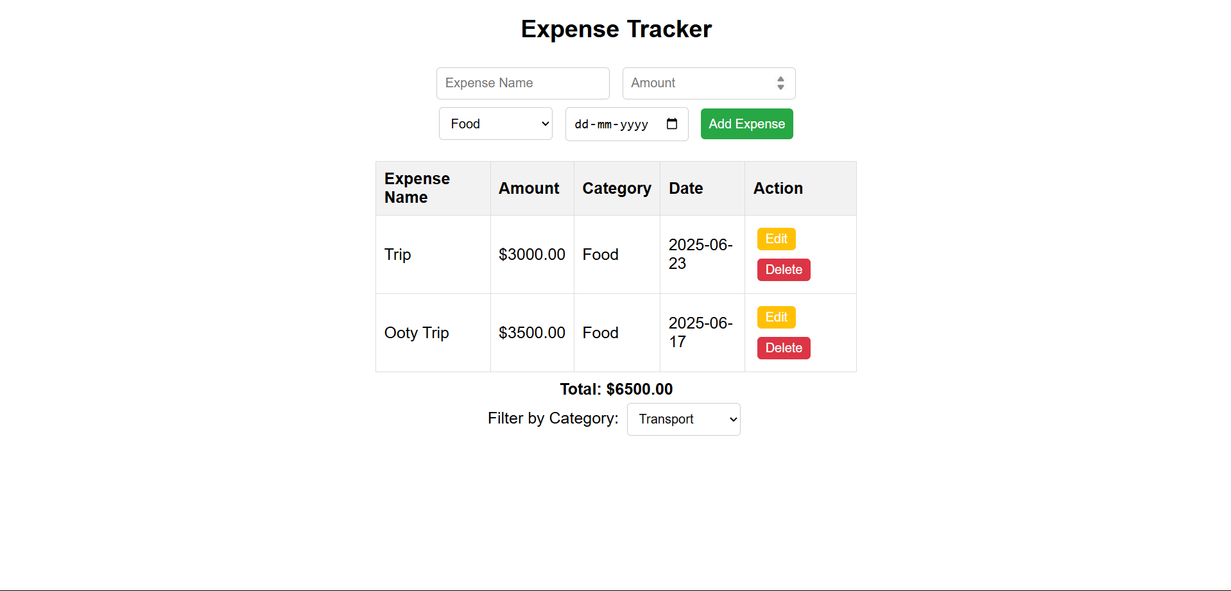1231x591 pixels.
Task: Delete the Ooty Trip expense
Action: [x=784, y=348]
